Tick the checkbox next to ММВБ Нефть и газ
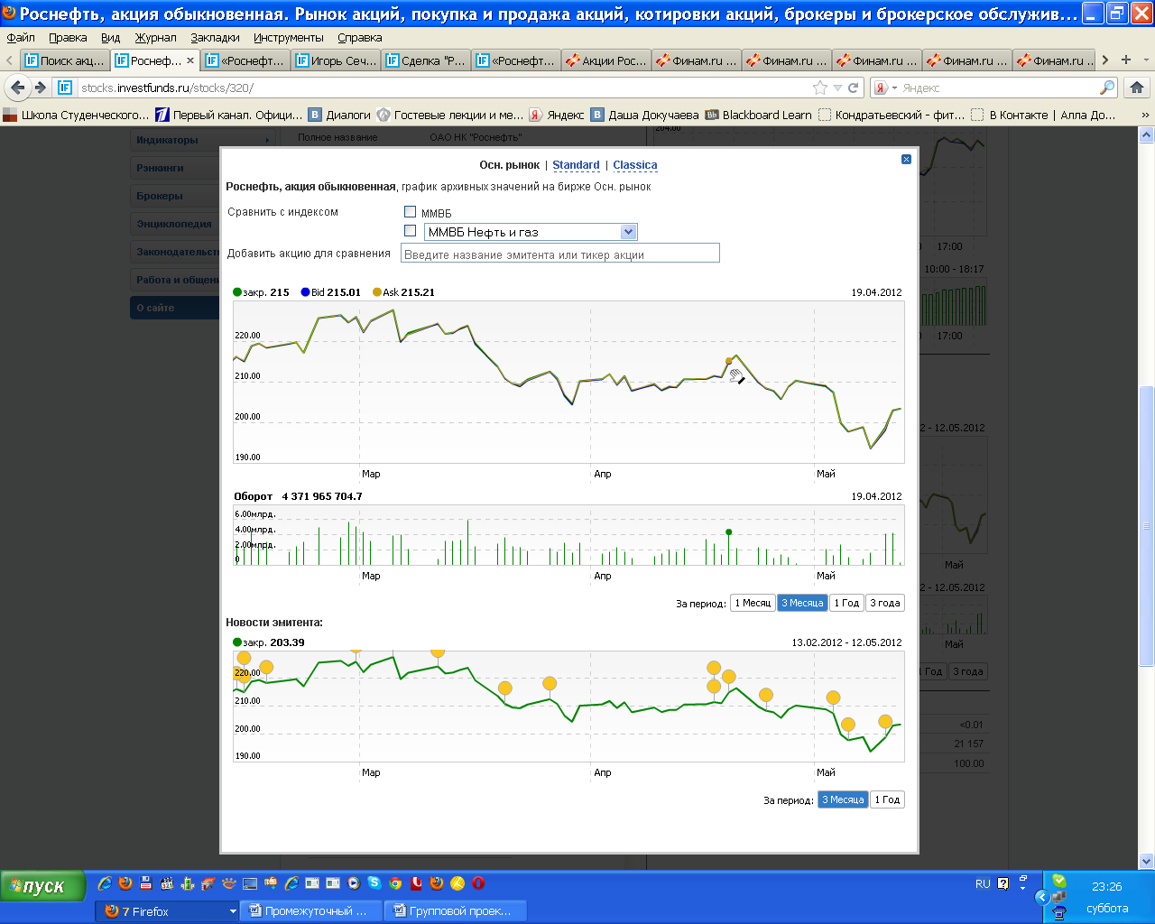Image resolution: width=1155 pixels, height=924 pixels. click(410, 231)
